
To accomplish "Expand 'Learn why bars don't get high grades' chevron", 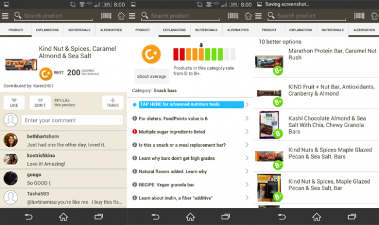I will 247,158.
